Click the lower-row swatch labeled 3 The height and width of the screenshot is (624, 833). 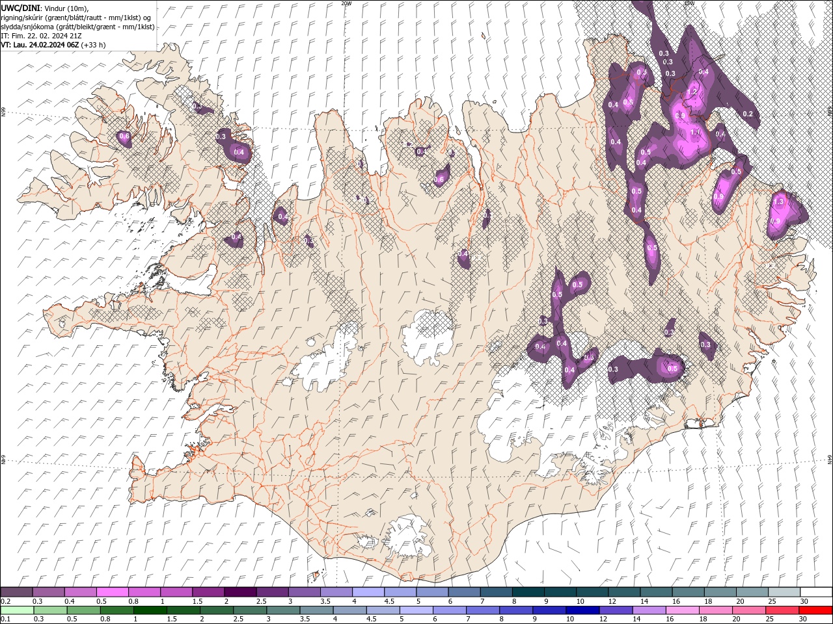tap(283, 610)
